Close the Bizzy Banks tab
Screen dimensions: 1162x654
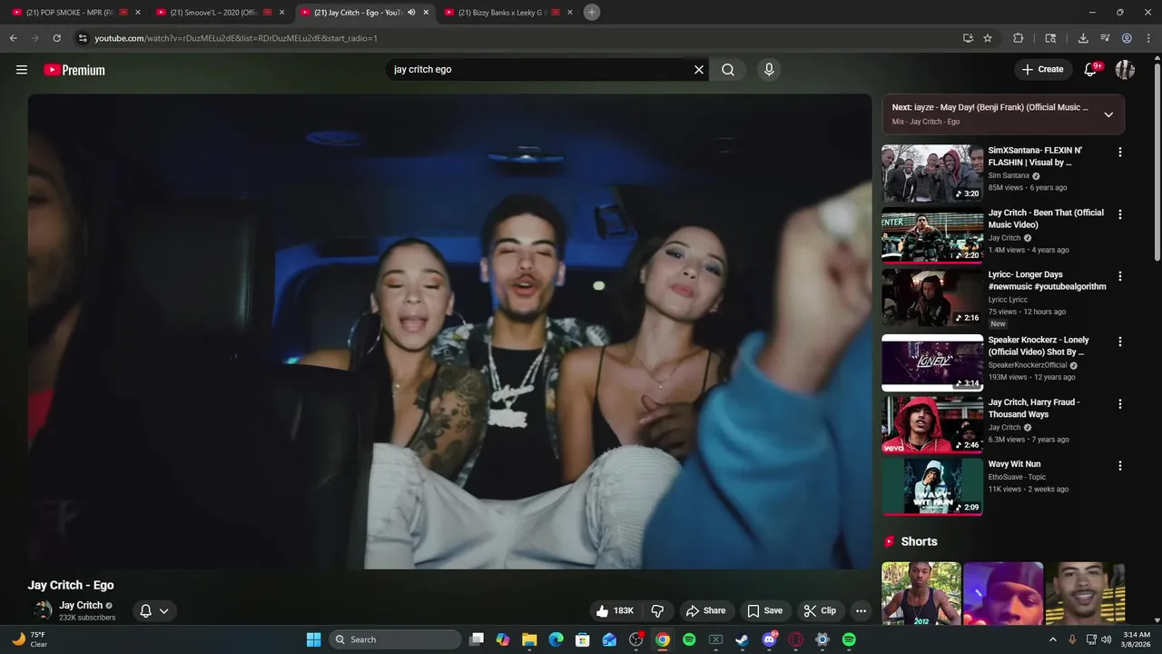click(x=570, y=13)
